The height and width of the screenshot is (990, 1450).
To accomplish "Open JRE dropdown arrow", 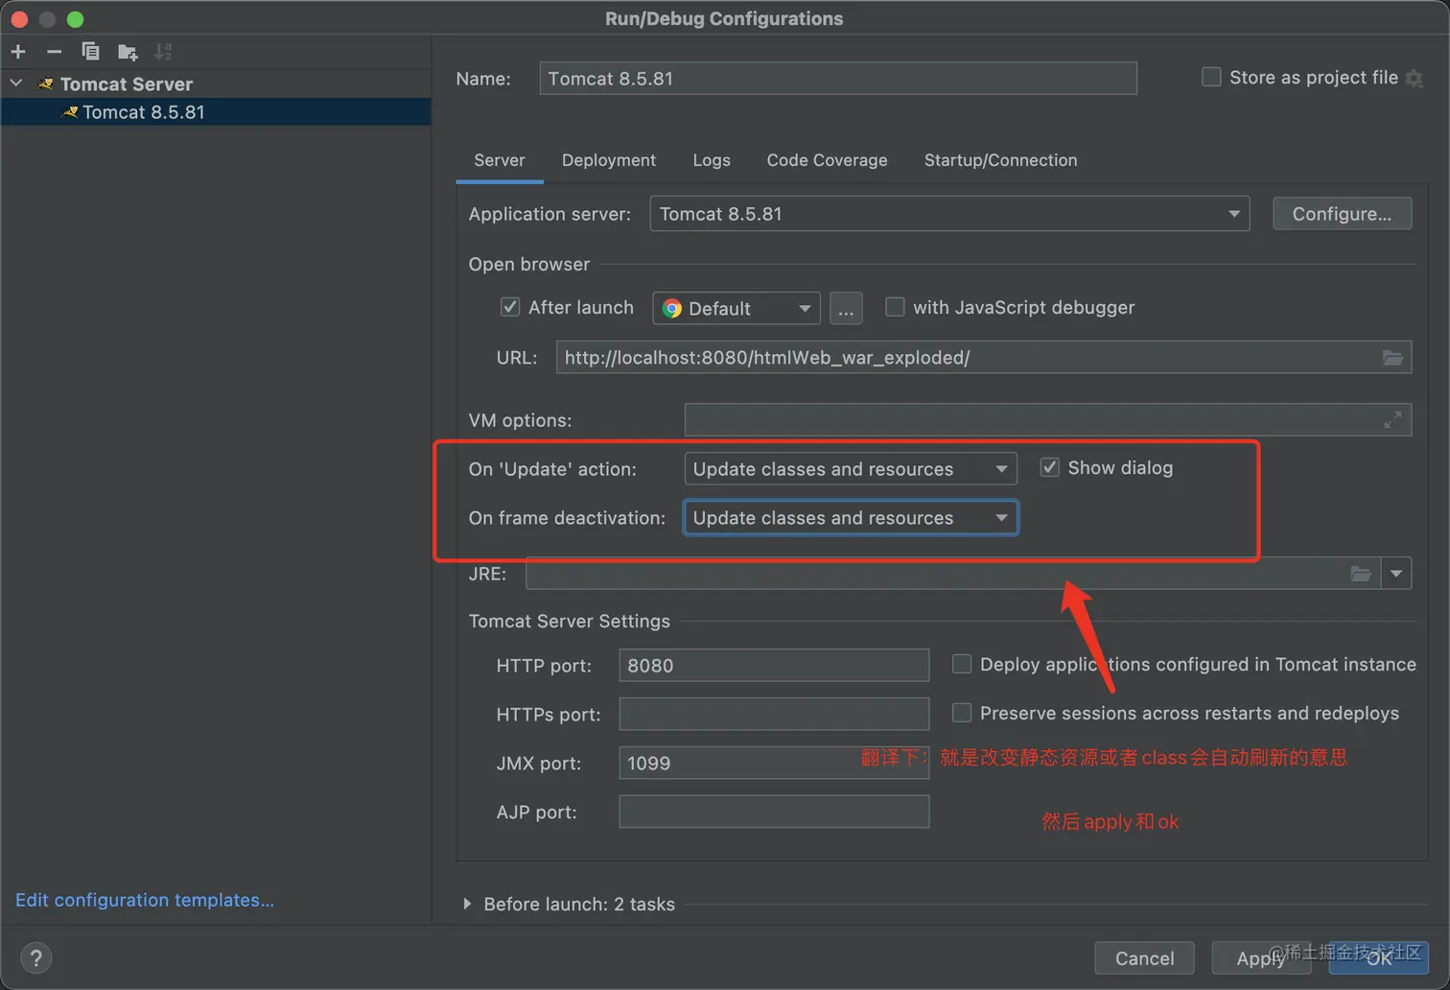I will (x=1396, y=574).
